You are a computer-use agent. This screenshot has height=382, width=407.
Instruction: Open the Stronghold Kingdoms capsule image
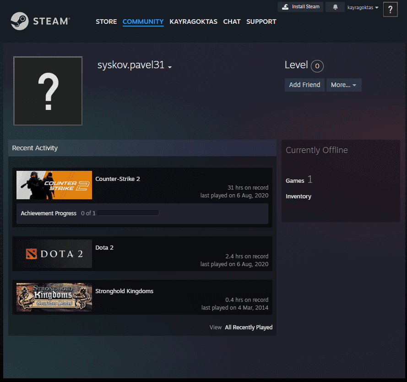pyautogui.click(x=54, y=297)
